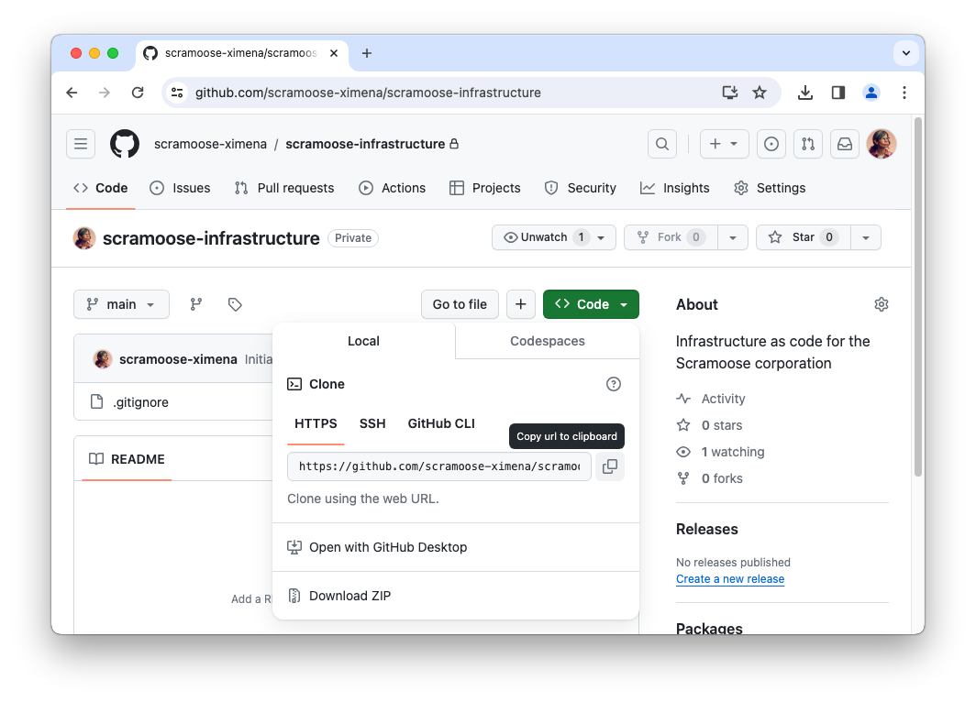
Task: Open the notifications inbox icon
Action: (845, 144)
